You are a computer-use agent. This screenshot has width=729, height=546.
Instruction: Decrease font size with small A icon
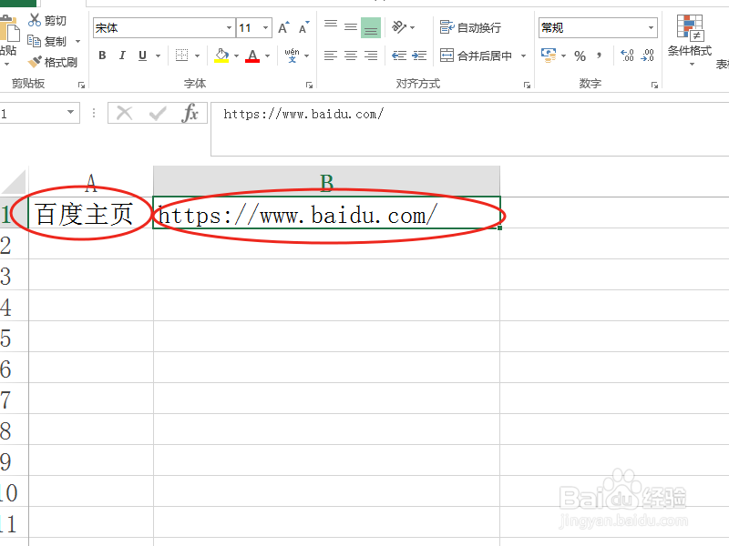coord(304,28)
